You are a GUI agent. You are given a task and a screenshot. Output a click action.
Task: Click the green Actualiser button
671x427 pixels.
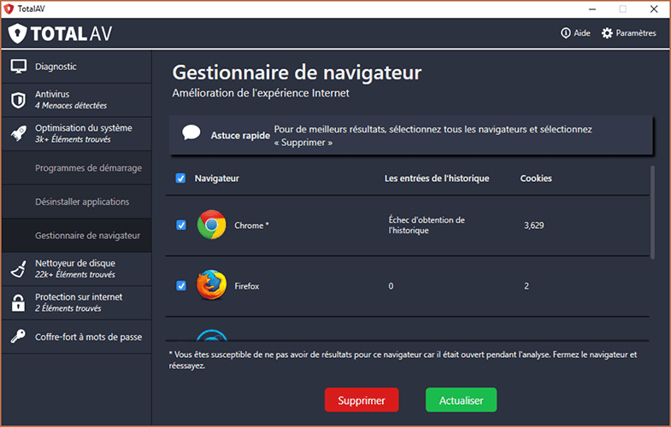pyautogui.click(x=461, y=400)
